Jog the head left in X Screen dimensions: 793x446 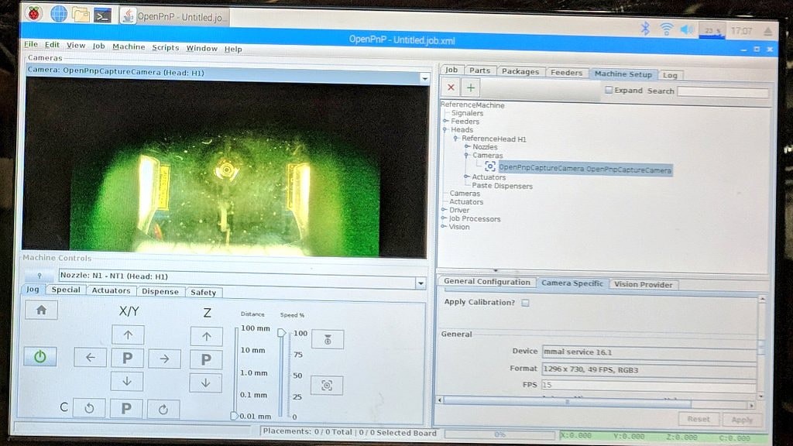(x=90, y=358)
